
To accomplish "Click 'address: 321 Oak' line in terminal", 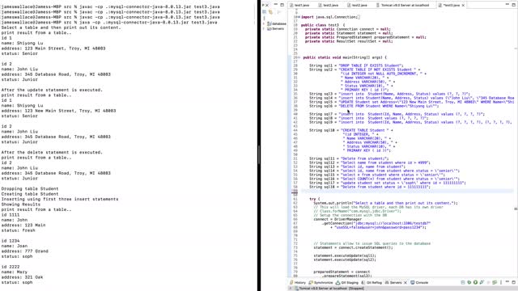I will 22,277.
